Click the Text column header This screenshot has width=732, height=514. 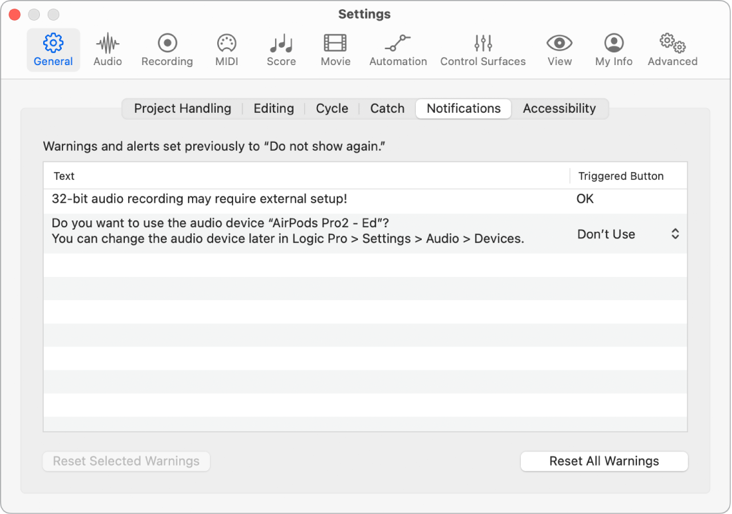pyautogui.click(x=306, y=176)
